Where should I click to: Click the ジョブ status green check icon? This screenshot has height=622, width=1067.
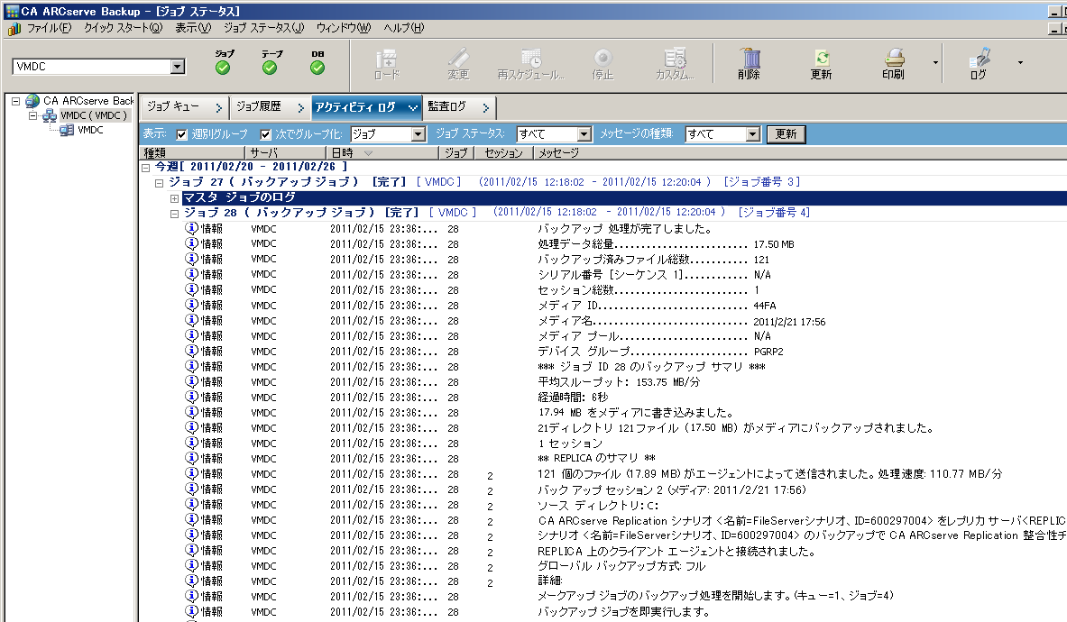pos(224,68)
